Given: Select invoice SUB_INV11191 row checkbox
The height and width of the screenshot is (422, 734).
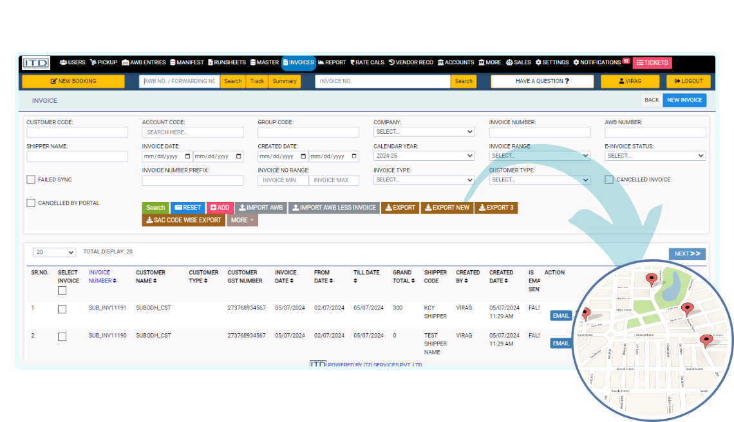Looking at the screenshot, I should click(x=62, y=309).
